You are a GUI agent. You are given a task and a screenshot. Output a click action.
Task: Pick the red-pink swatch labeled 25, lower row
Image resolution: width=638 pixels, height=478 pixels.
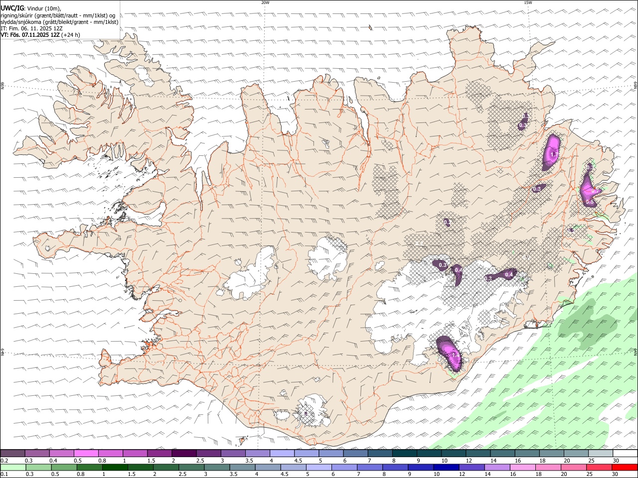[x=599, y=468]
